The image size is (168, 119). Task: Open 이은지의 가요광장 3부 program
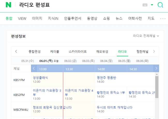47,93
